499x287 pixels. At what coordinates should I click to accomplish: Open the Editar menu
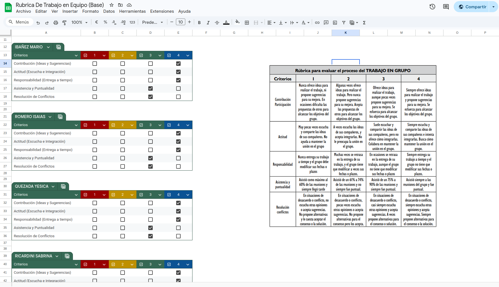point(41,11)
